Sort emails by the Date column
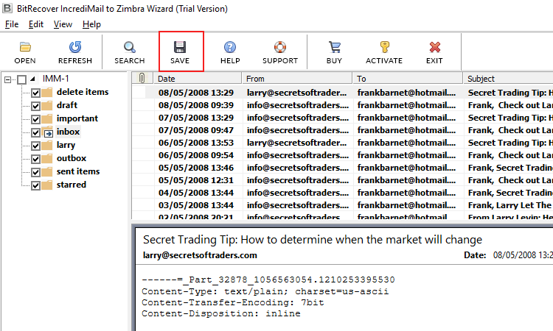553x331 pixels. 198,78
